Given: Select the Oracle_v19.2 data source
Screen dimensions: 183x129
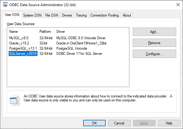Looking at the screenshot, I should coord(19,43).
